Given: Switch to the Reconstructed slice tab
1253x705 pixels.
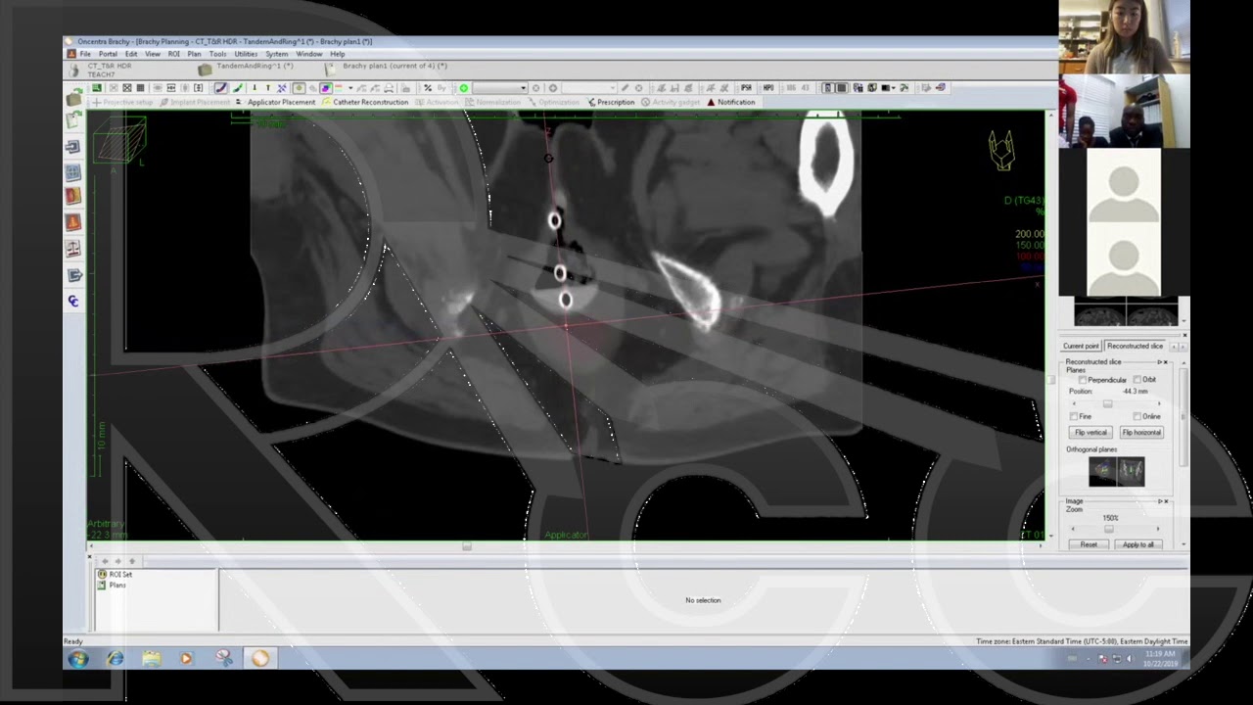Looking at the screenshot, I should [x=1135, y=346].
